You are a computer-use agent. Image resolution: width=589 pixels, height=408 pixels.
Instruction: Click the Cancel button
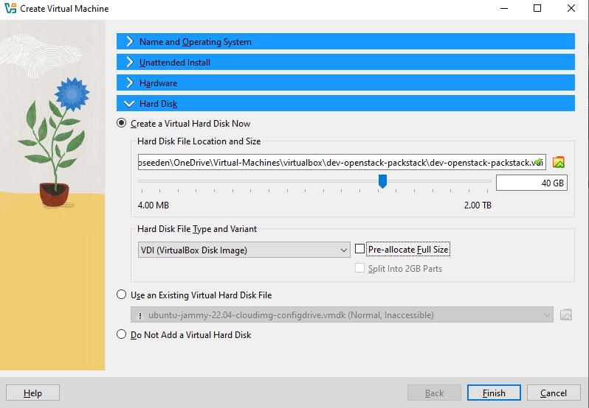coord(554,393)
